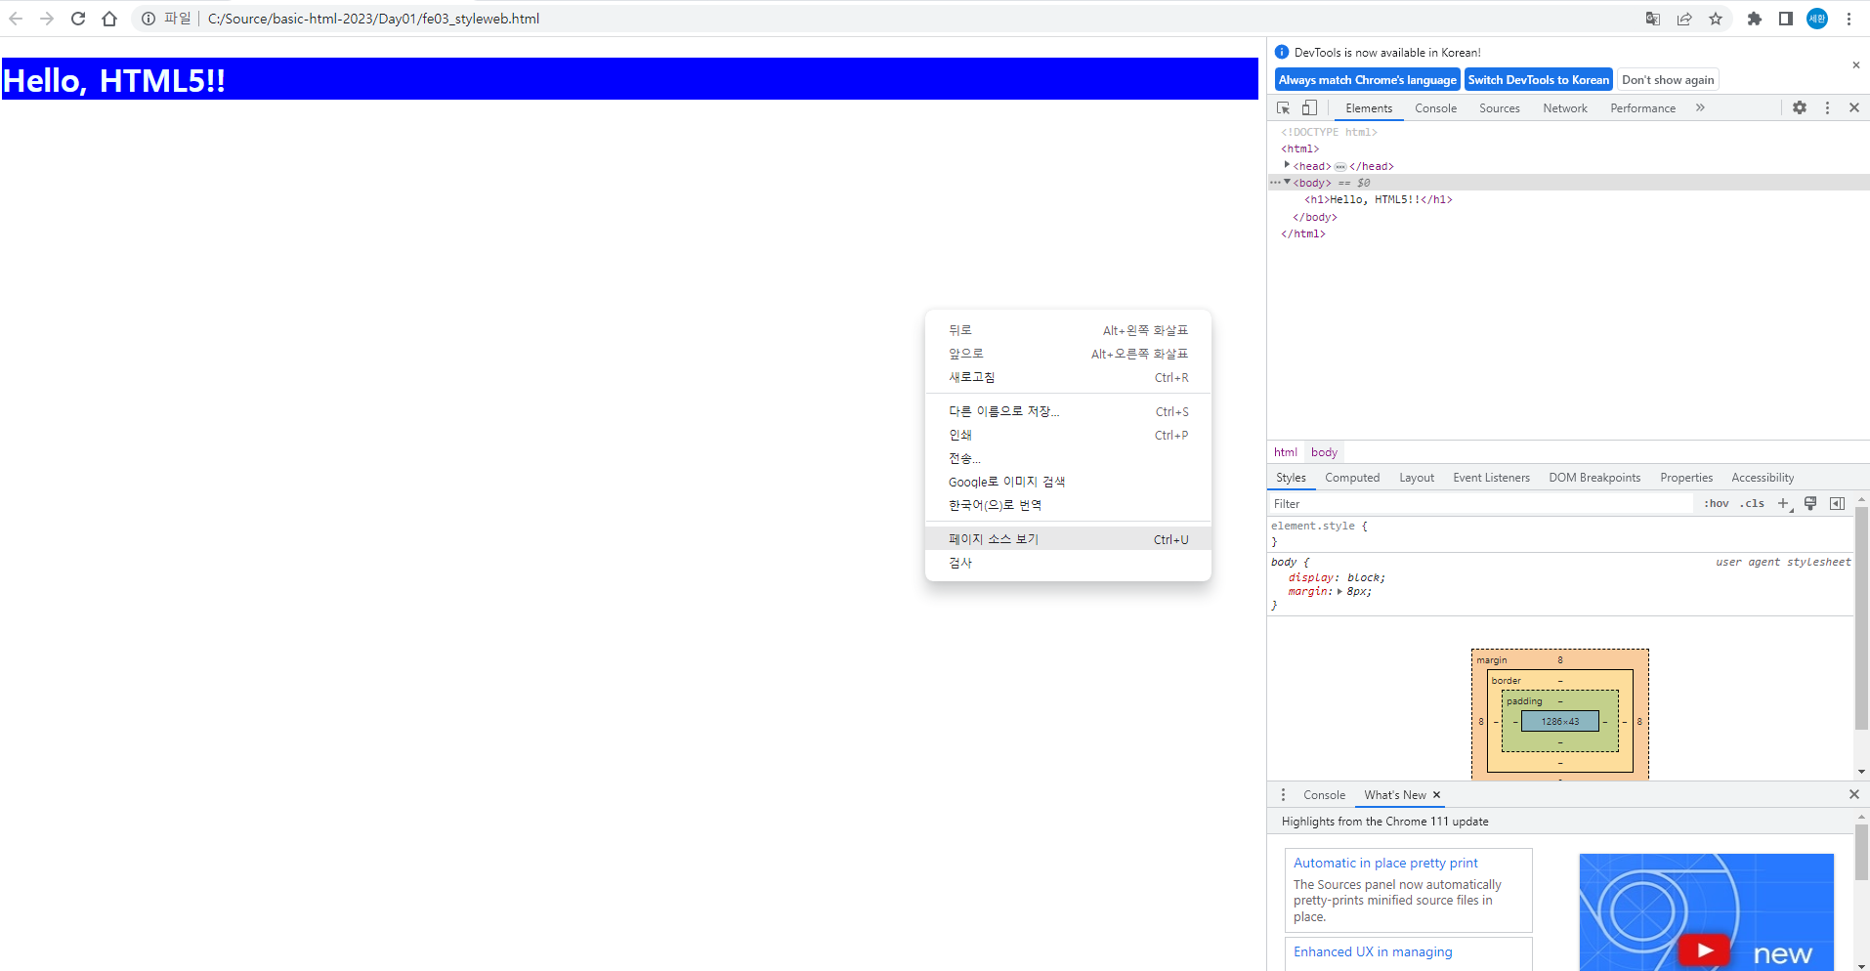Bookmark this page with the star icon
The height and width of the screenshot is (971, 1870).
click(x=1716, y=19)
